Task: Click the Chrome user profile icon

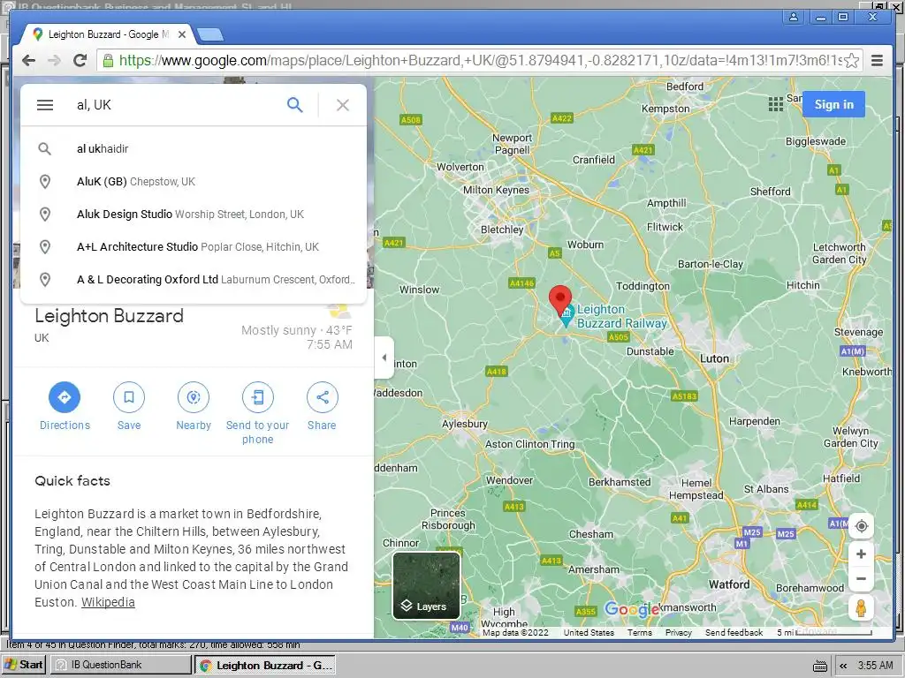Action: (794, 17)
